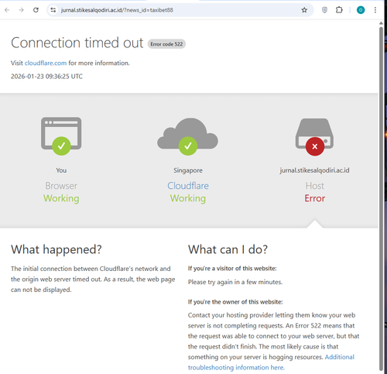Open the Chrome profile avatar
Viewport: 387px width, 374px height.
click(361, 10)
